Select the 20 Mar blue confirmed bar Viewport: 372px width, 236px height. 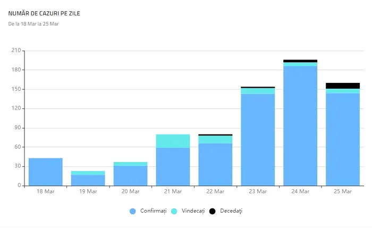pos(131,175)
